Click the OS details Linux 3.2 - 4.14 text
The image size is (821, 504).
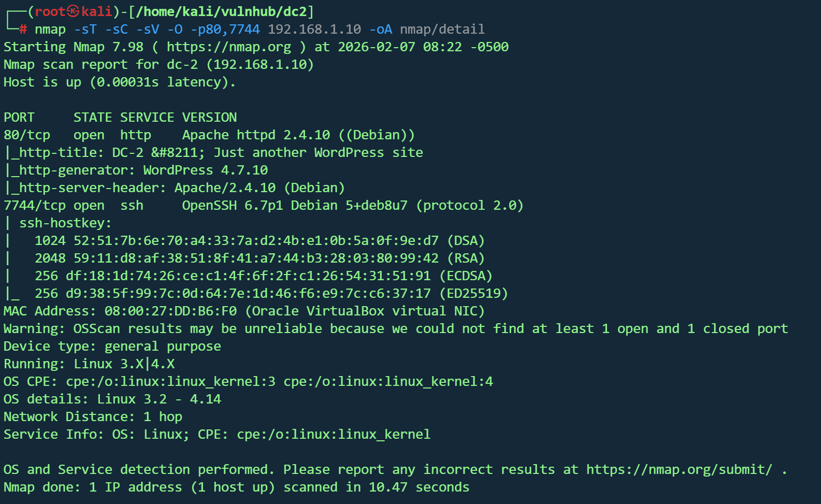(159, 399)
